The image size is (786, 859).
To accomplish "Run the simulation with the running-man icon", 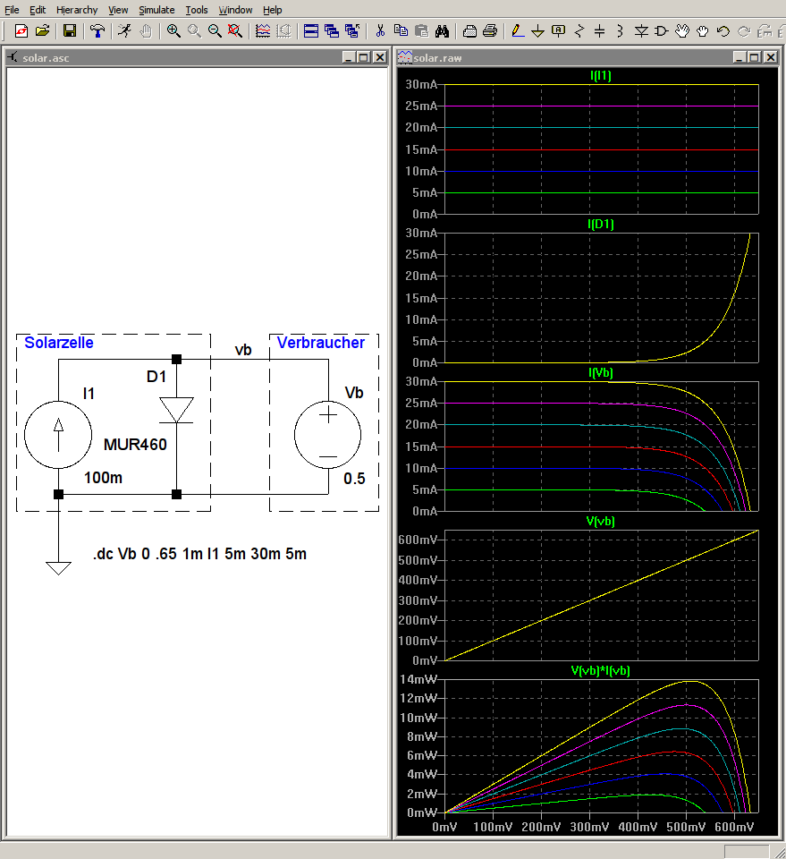I will tap(125, 30).
